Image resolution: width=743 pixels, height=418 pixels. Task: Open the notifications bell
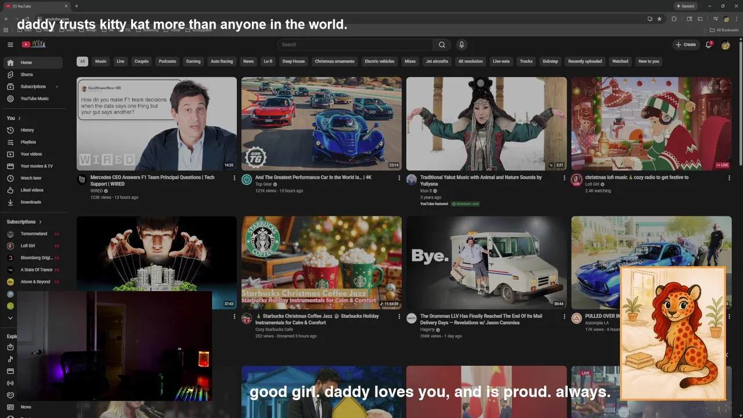[x=709, y=45]
